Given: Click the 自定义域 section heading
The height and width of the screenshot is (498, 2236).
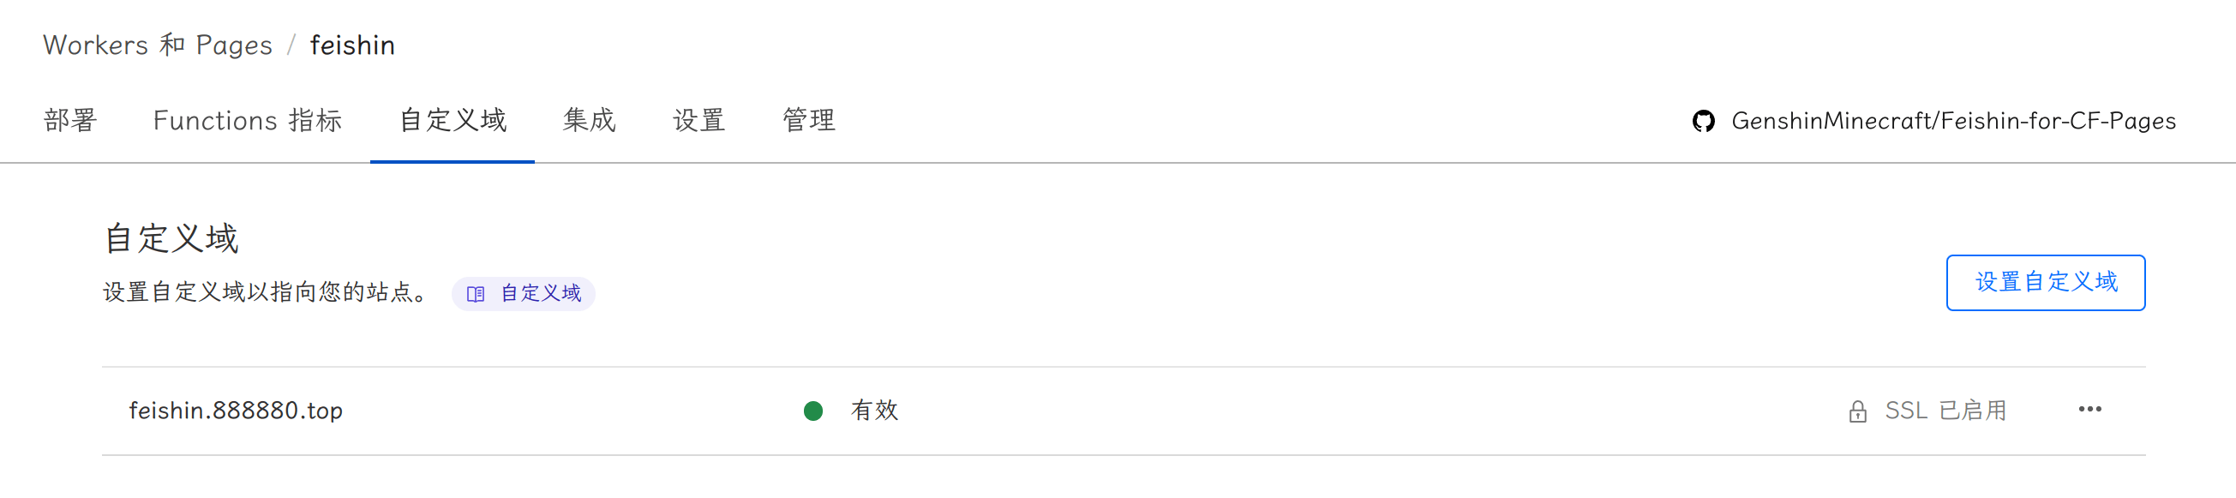Looking at the screenshot, I should click(171, 238).
